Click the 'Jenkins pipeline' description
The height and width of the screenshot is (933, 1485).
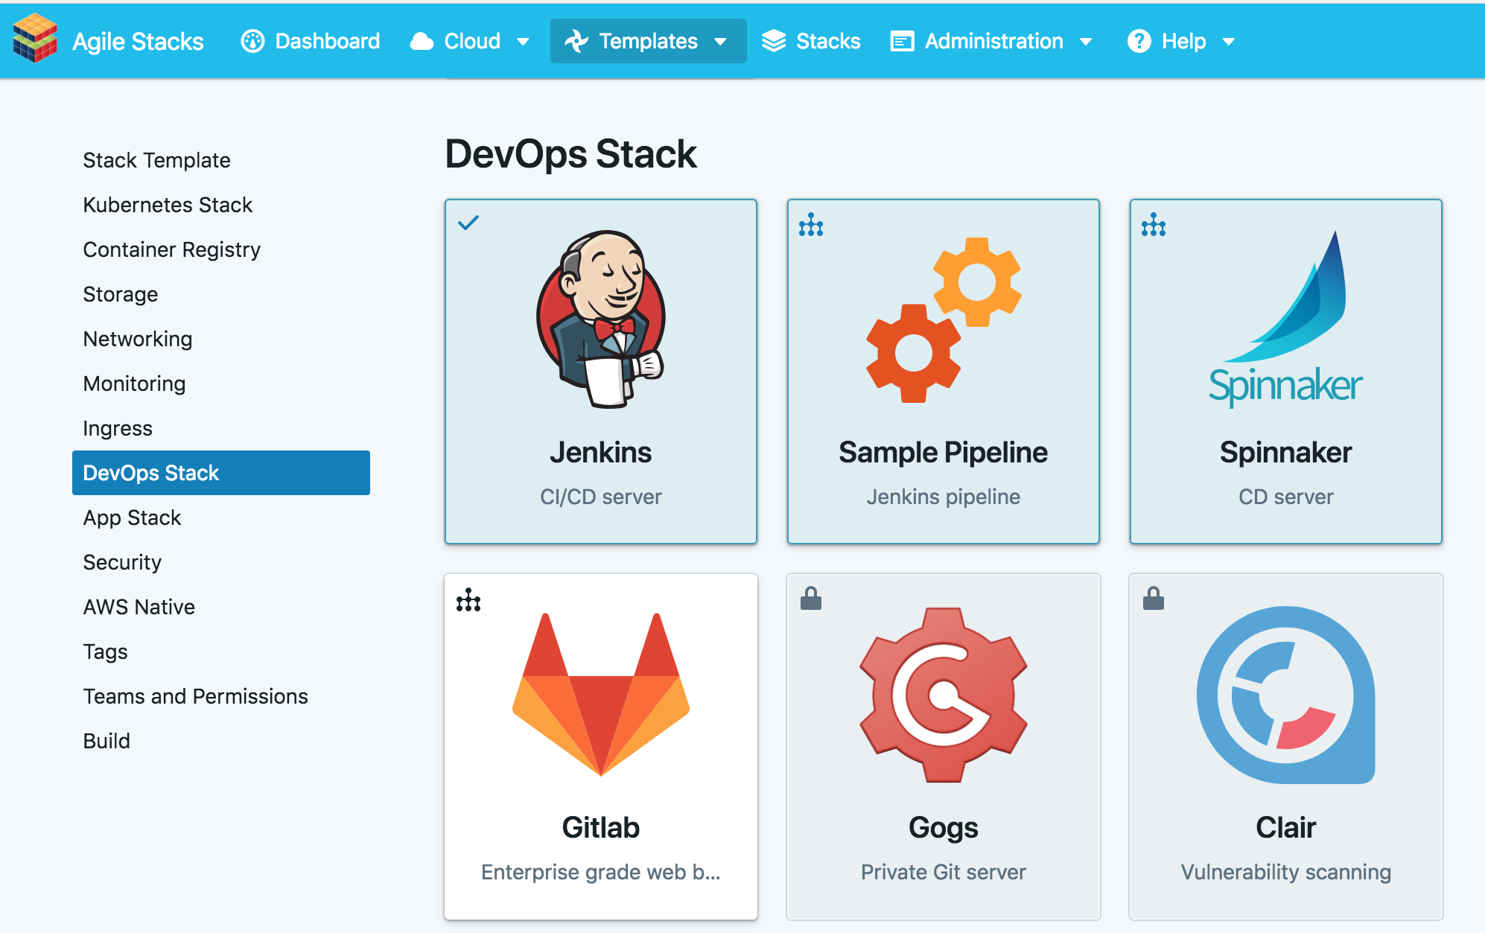[x=944, y=497]
